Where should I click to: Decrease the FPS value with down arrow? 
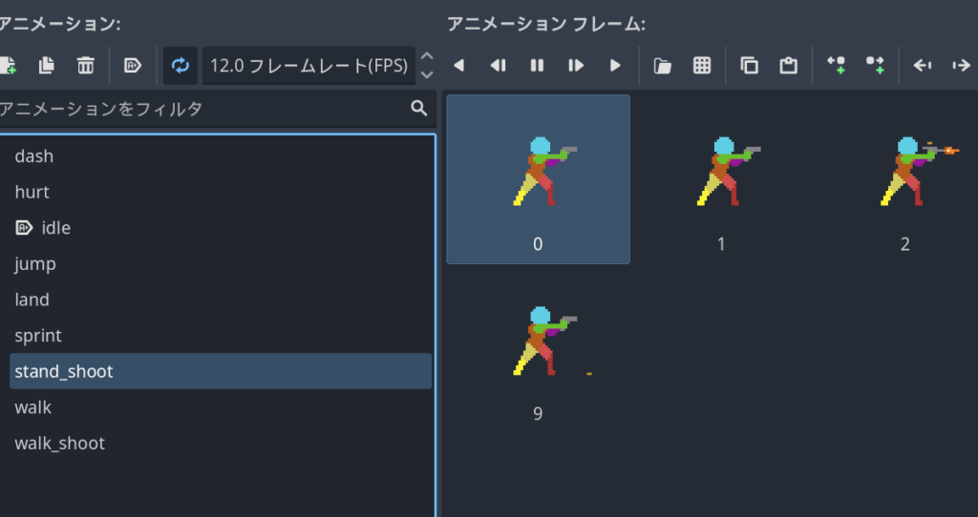pyautogui.click(x=427, y=74)
